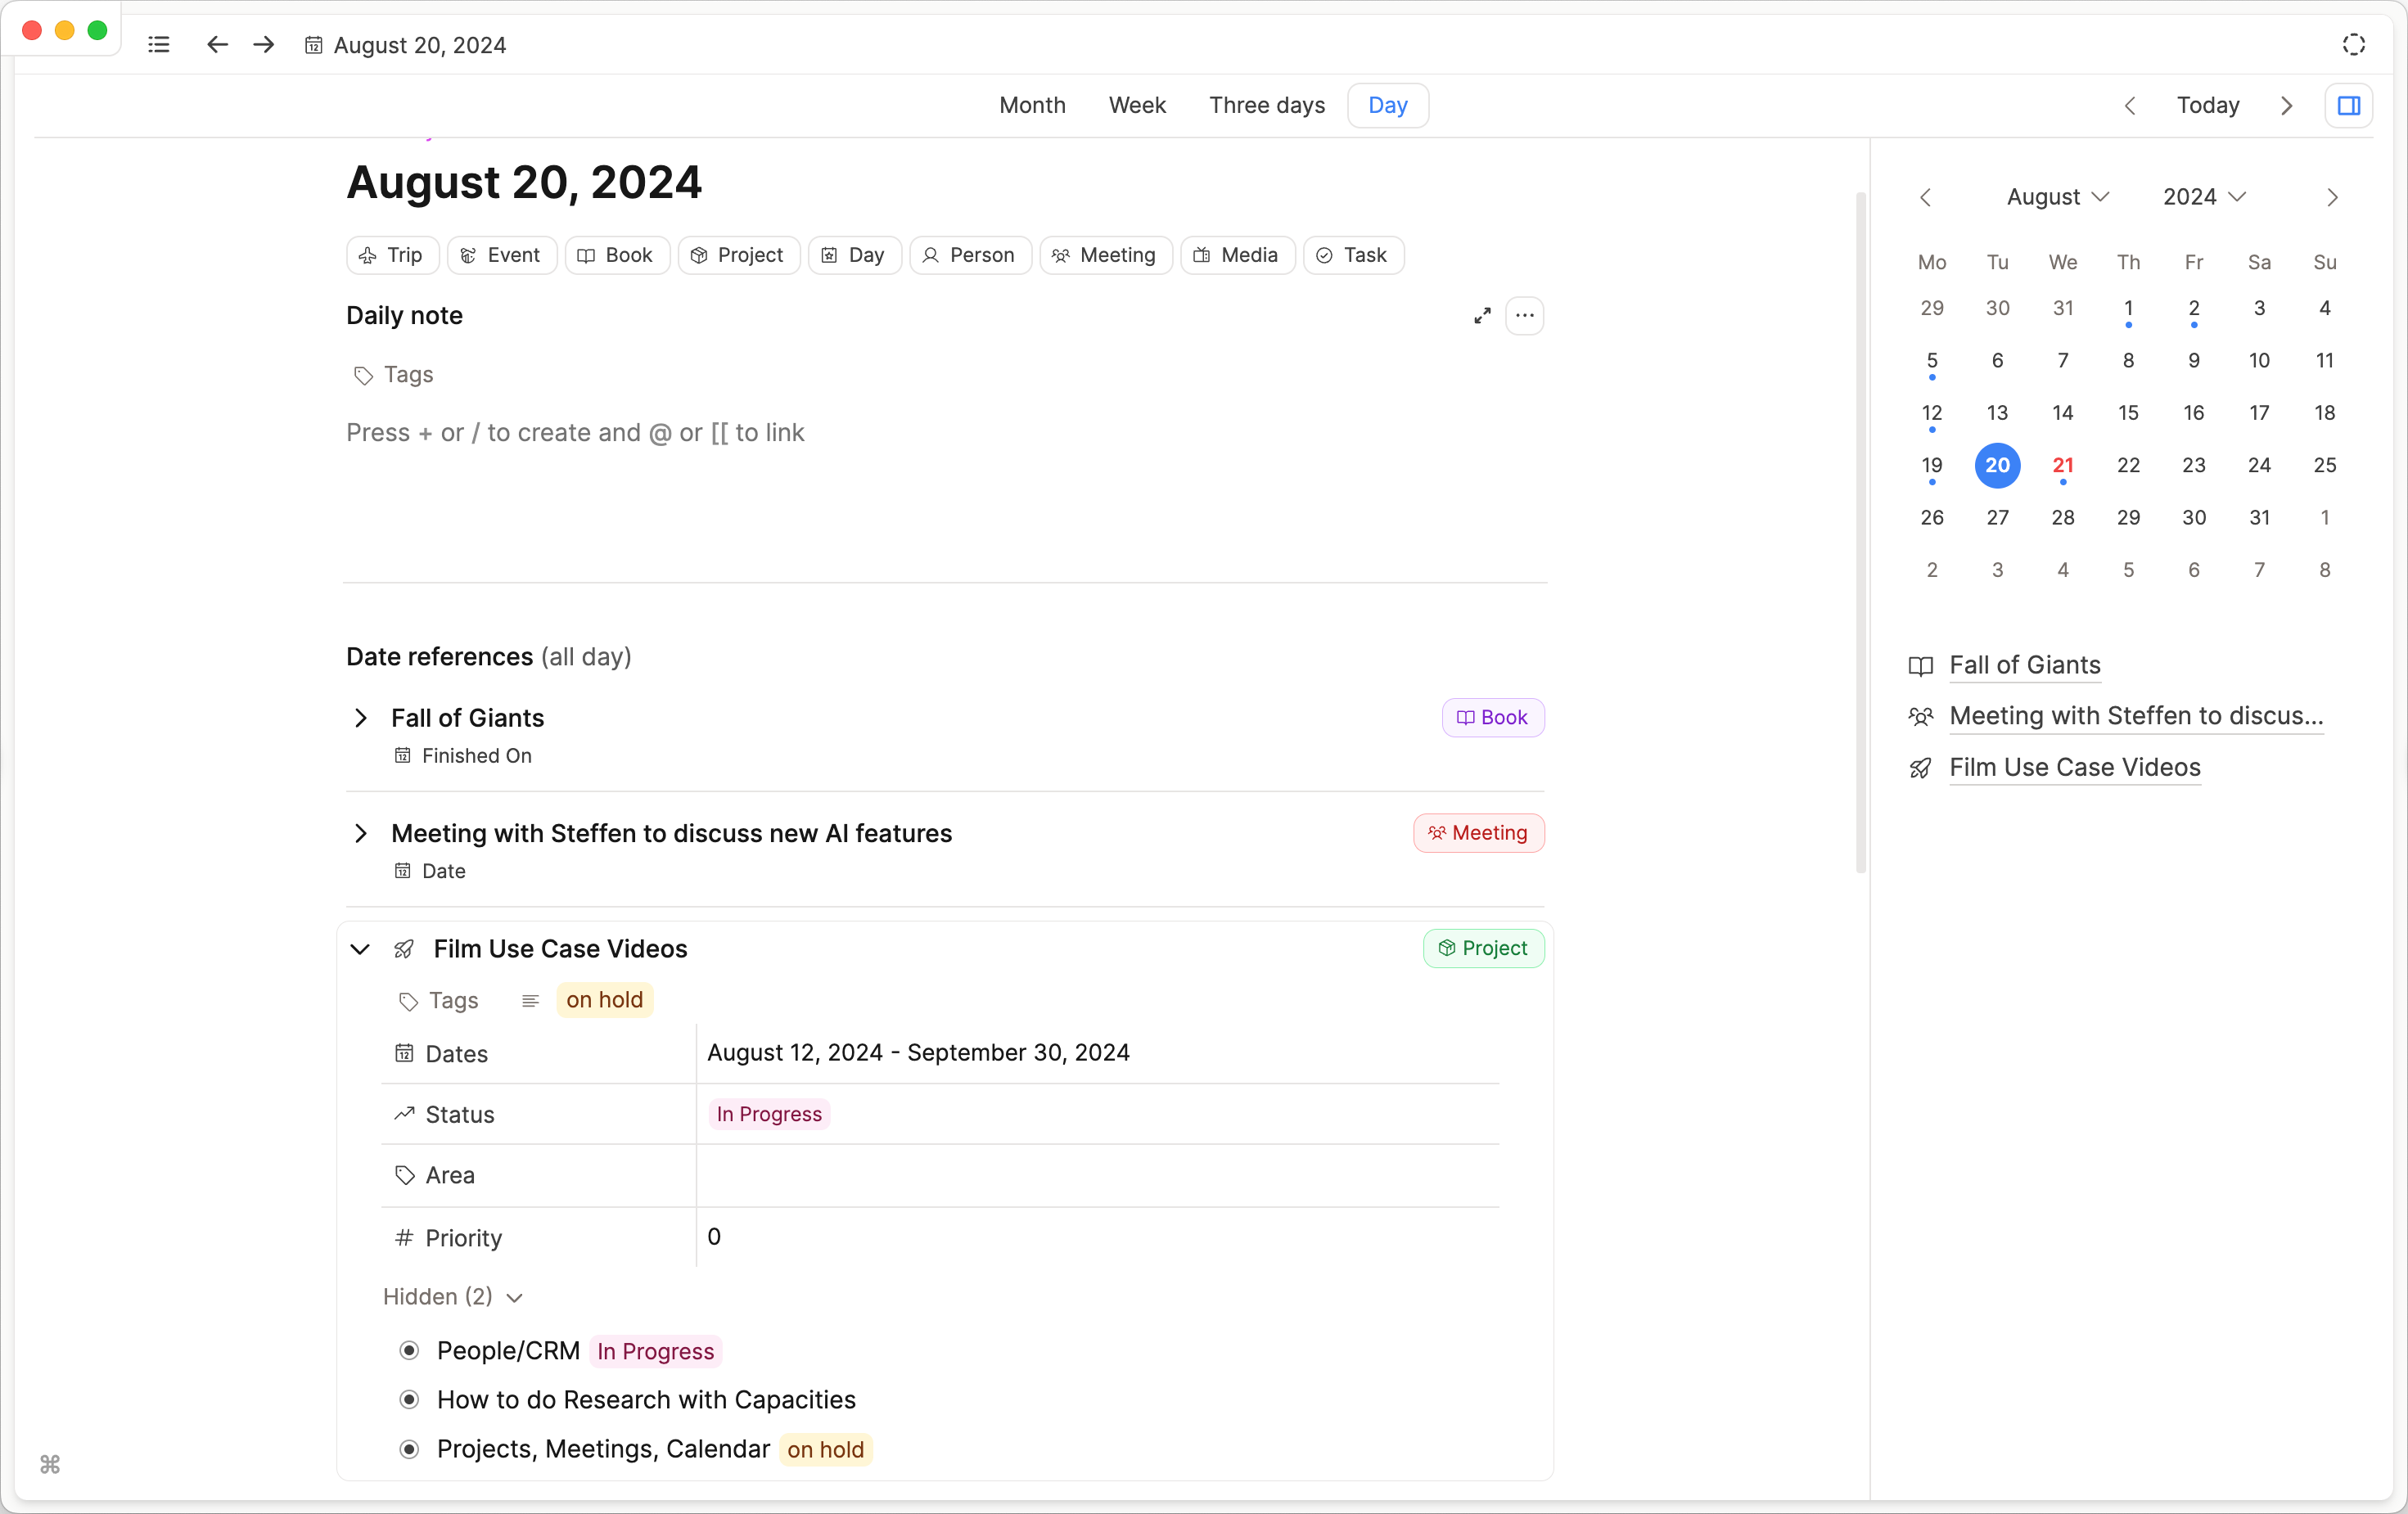Expand the Fall of Giants entry
Screen dimensions: 2408x1514
click(361, 718)
